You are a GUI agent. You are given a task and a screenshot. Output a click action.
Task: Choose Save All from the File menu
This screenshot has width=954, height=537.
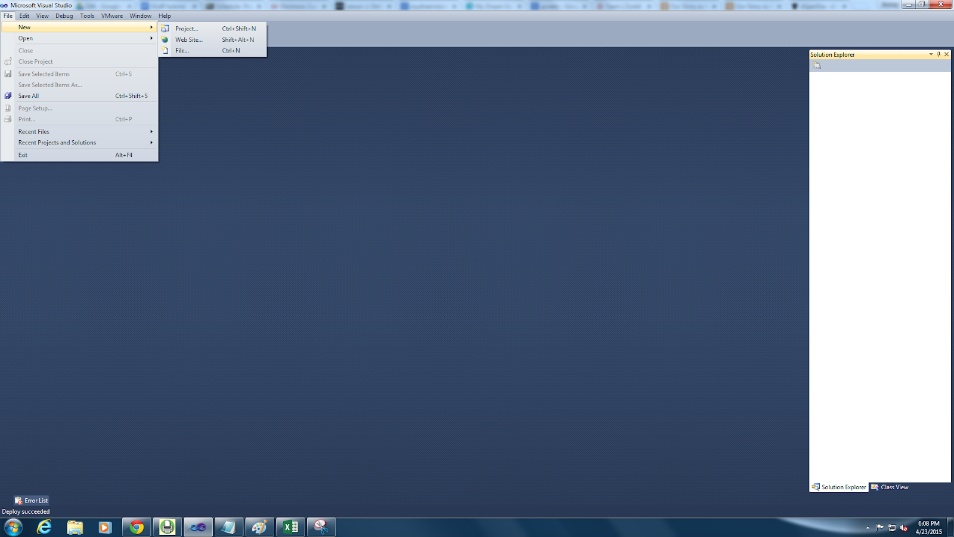(x=79, y=96)
